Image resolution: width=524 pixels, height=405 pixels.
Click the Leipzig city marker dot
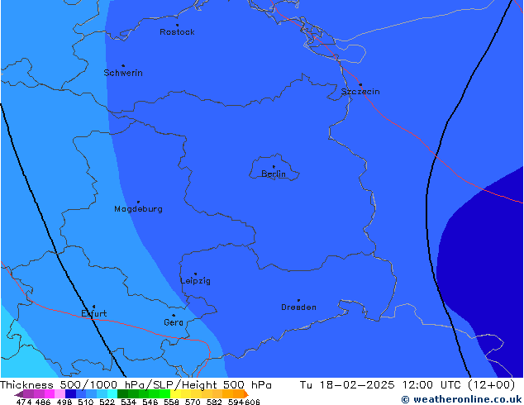click(x=196, y=274)
